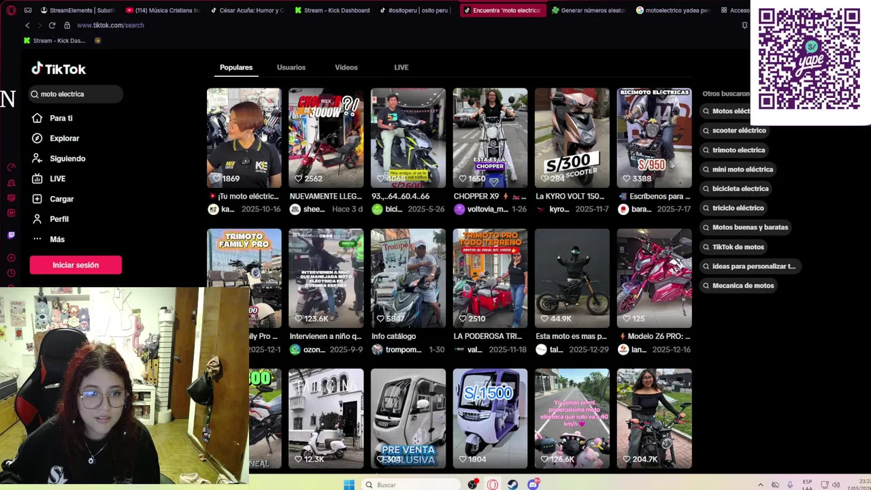Open Discord from the taskbar
Viewport: 871px width, 490px height.
point(533,485)
